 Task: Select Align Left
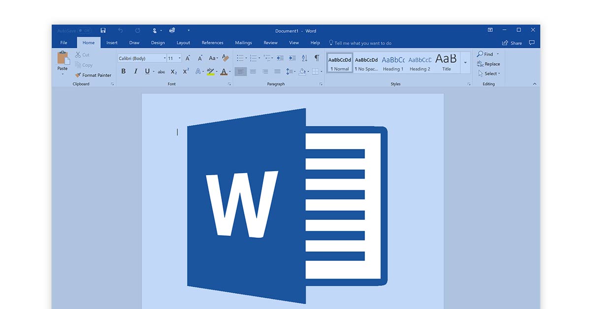240,71
